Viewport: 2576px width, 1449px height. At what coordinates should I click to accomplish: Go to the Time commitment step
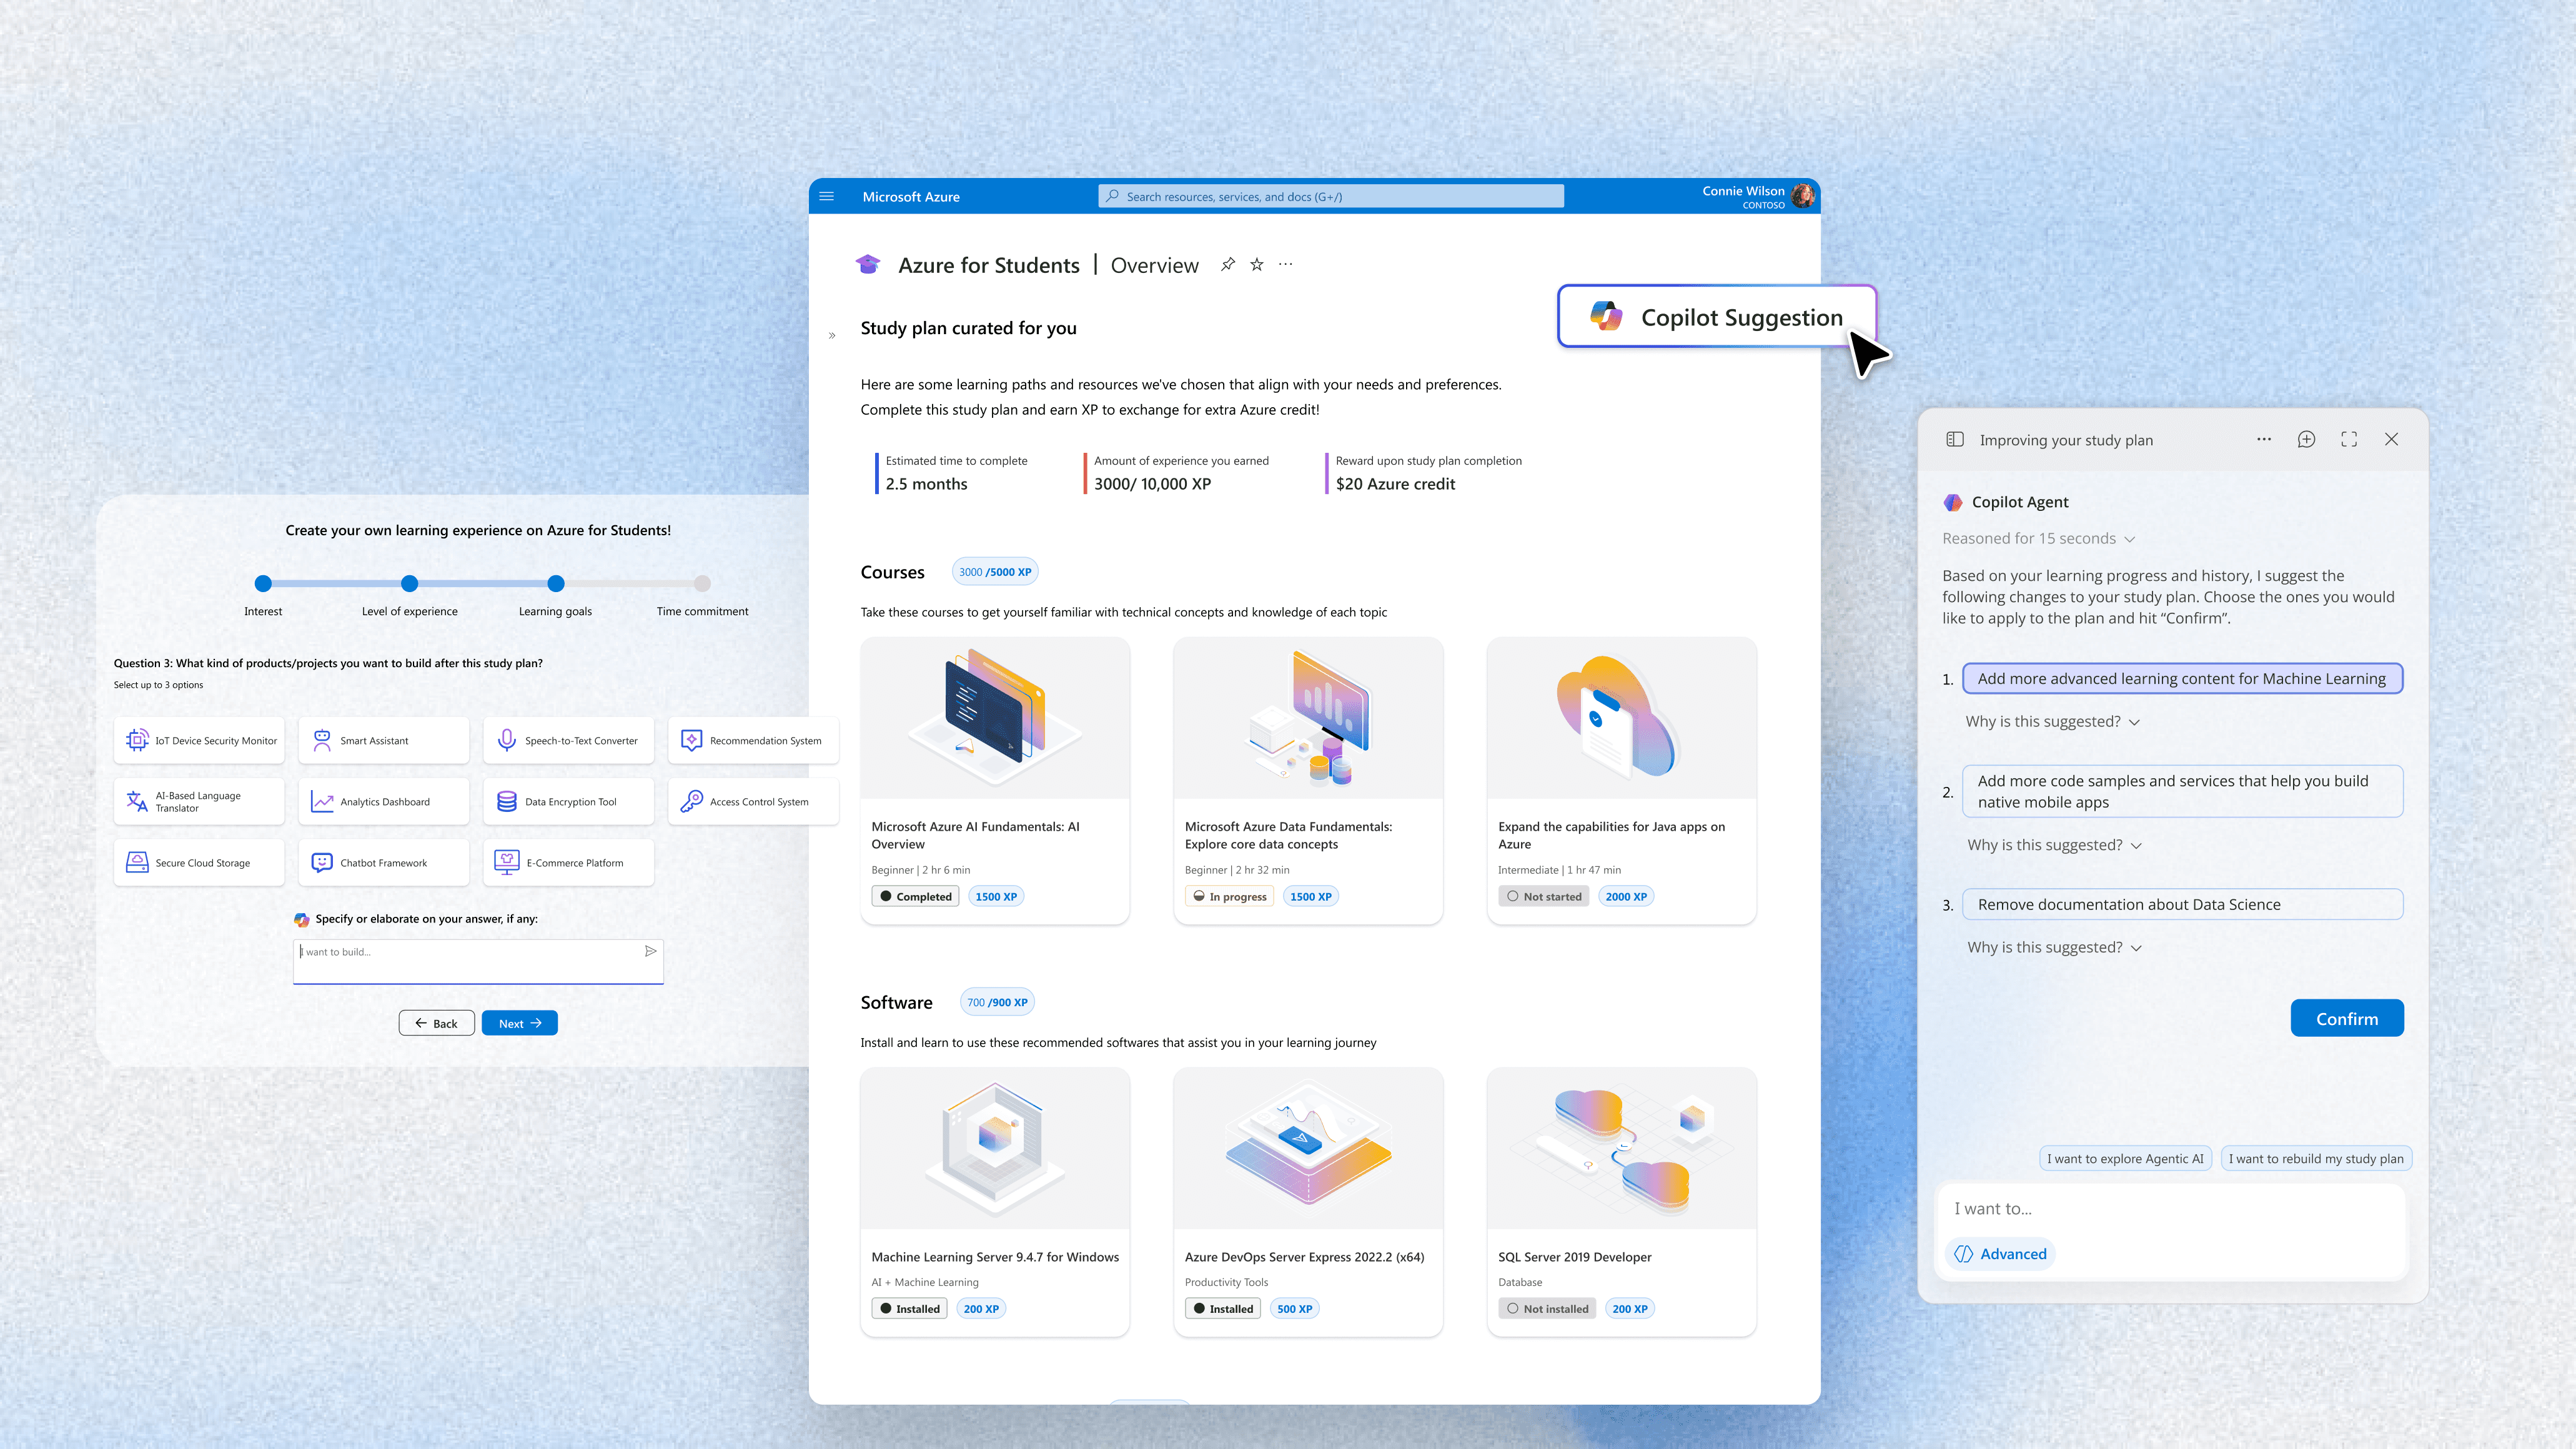[702, 583]
